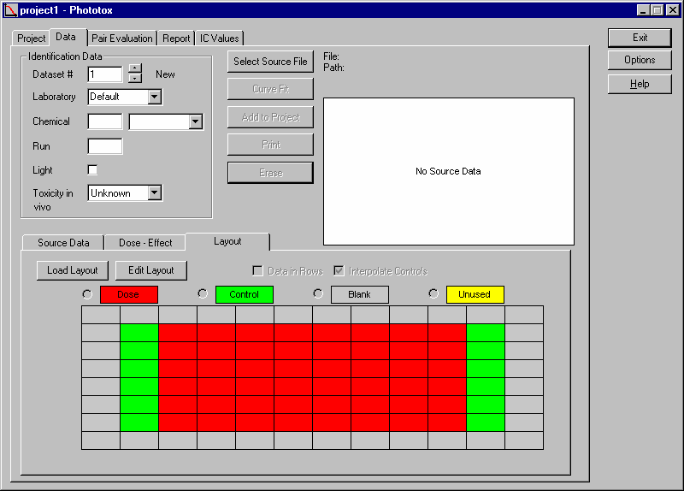The width and height of the screenshot is (684, 491).
Task: Click the No Source Data preview area
Action: tap(448, 172)
